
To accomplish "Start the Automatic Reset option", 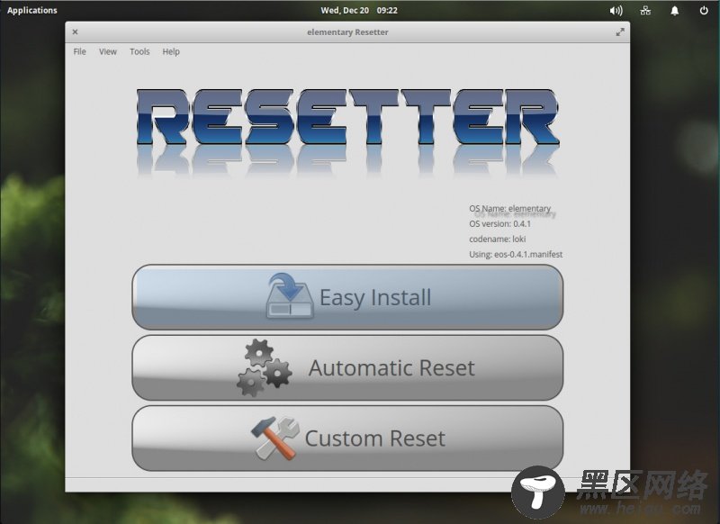I will 347,367.
